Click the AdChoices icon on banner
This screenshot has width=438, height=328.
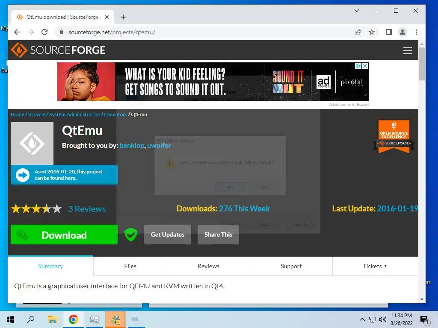click(358, 66)
